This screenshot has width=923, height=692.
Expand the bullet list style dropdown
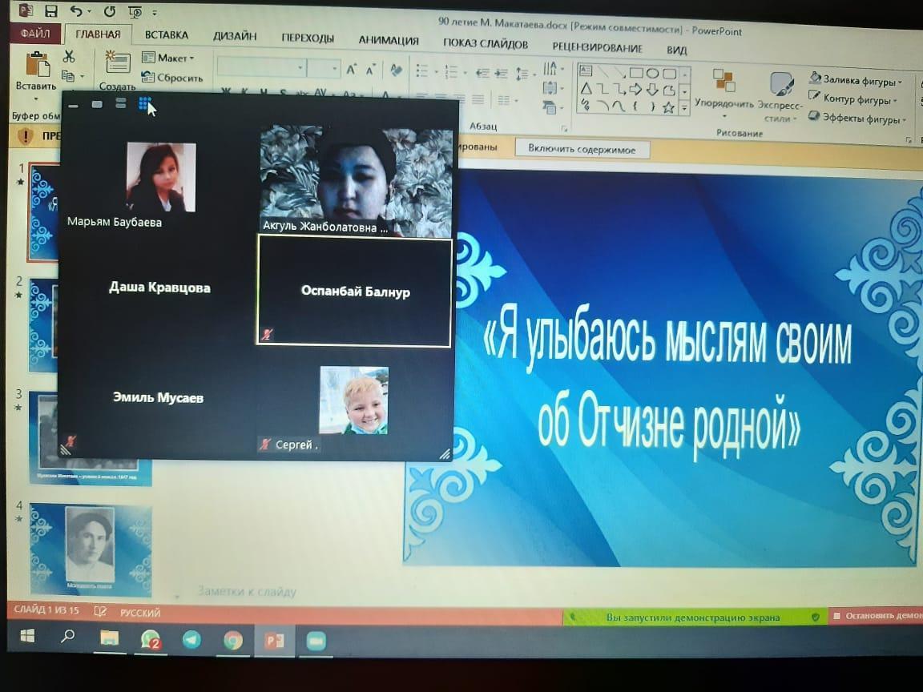pyautogui.click(x=436, y=72)
